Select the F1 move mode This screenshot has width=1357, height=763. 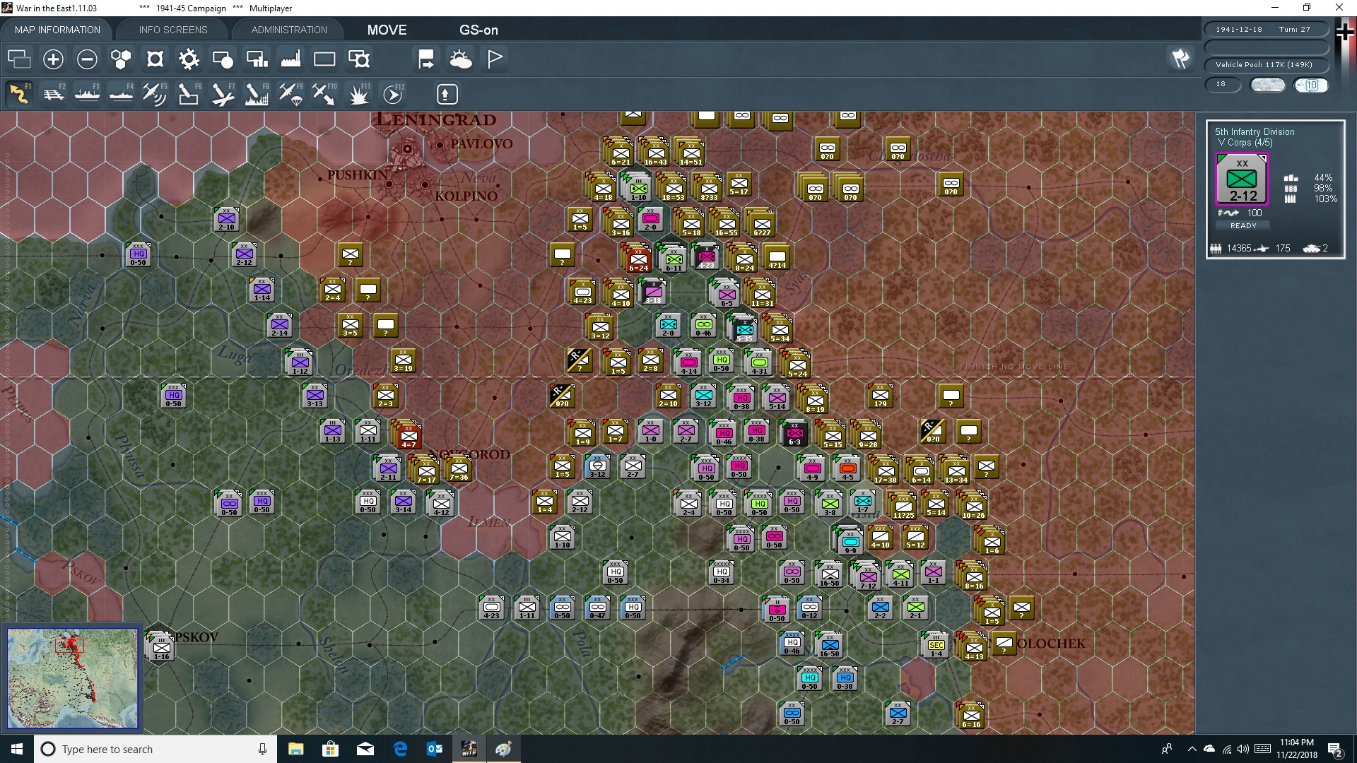[19, 94]
